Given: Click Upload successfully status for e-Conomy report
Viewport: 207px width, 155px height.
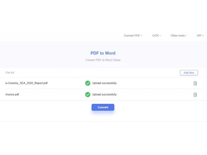Looking at the screenshot, I should tap(104, 83).
